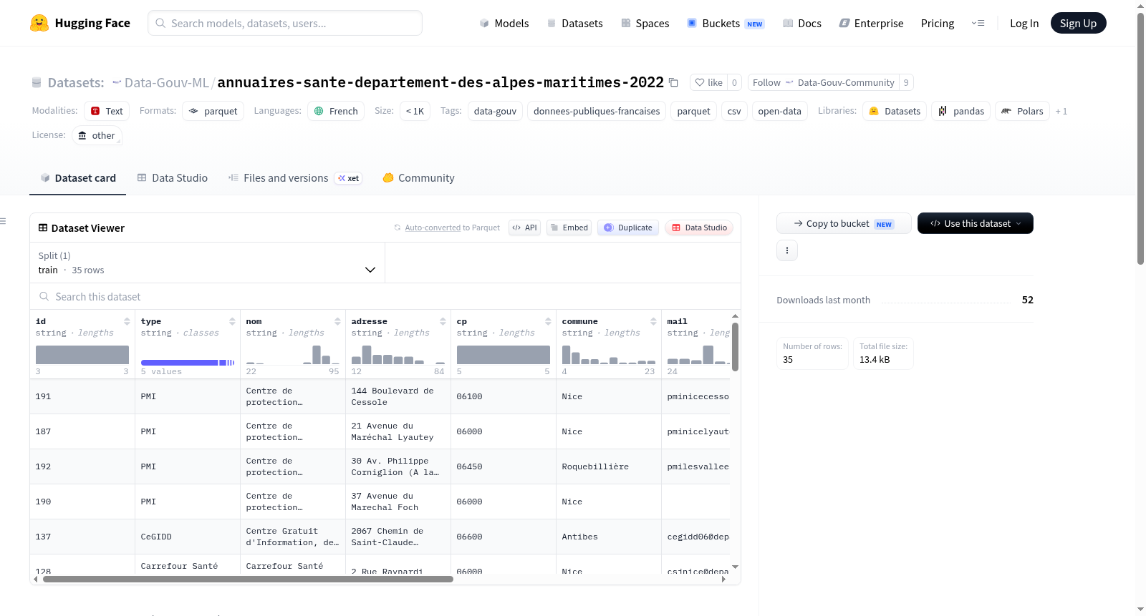Open the Dataset card tab
Viewport: 1146px width, 616px height.
(77, 178)
